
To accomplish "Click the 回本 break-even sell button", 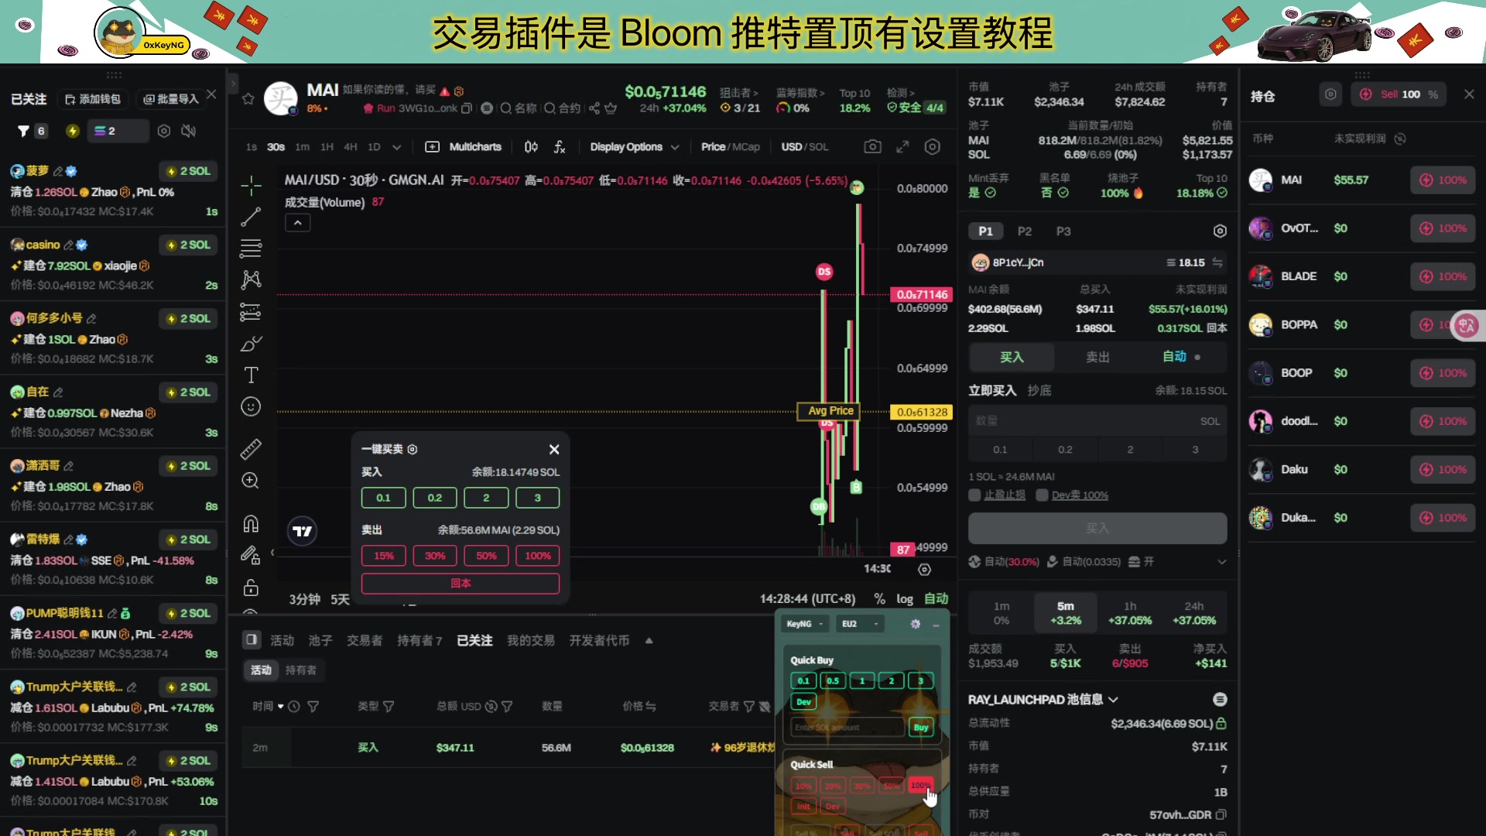I will [461, 584].
